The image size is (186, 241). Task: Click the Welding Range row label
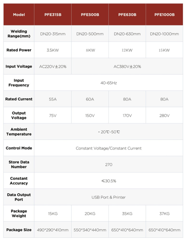pyautogui.click(x=19, y=34)
